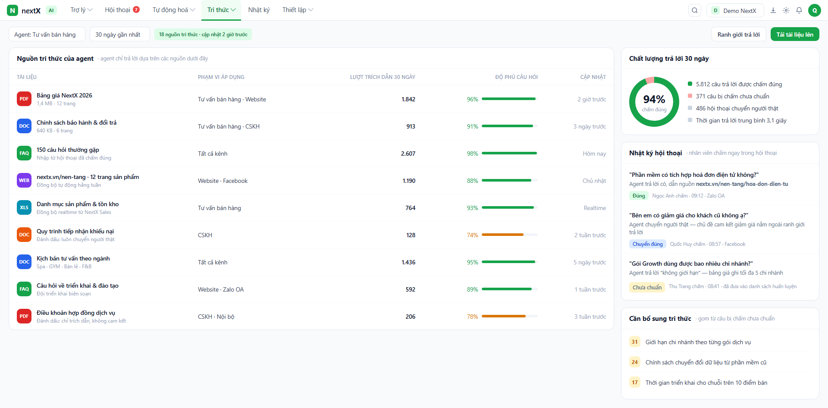Click XLS icon of Danh mục sản phẩm
This screenshot has width=828, height=408.
tap(24, 207)
